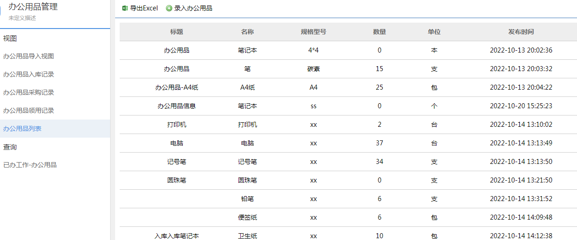Open 办公用品入库记录 in the sidebar
Screen dimensions: 577x240
coord(29,74)
